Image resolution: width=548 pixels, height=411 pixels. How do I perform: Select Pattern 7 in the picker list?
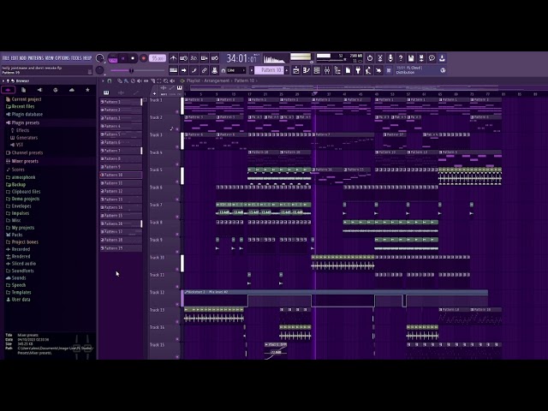(121, 151)
